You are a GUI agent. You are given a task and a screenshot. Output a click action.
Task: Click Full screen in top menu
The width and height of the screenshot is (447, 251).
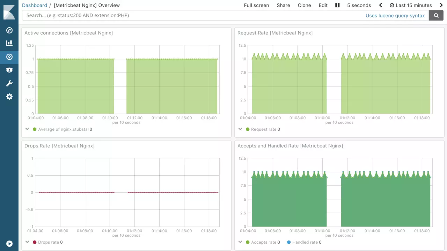click(x=256, y=5)
